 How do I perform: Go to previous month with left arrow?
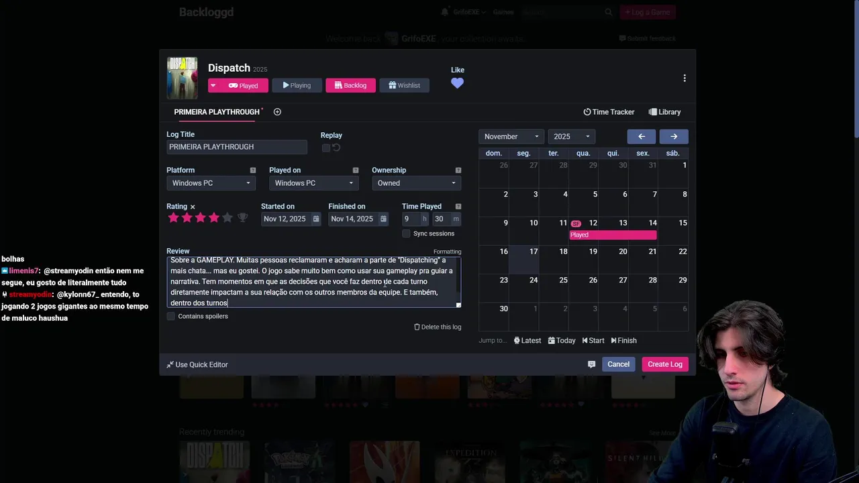tap(642, 136)
